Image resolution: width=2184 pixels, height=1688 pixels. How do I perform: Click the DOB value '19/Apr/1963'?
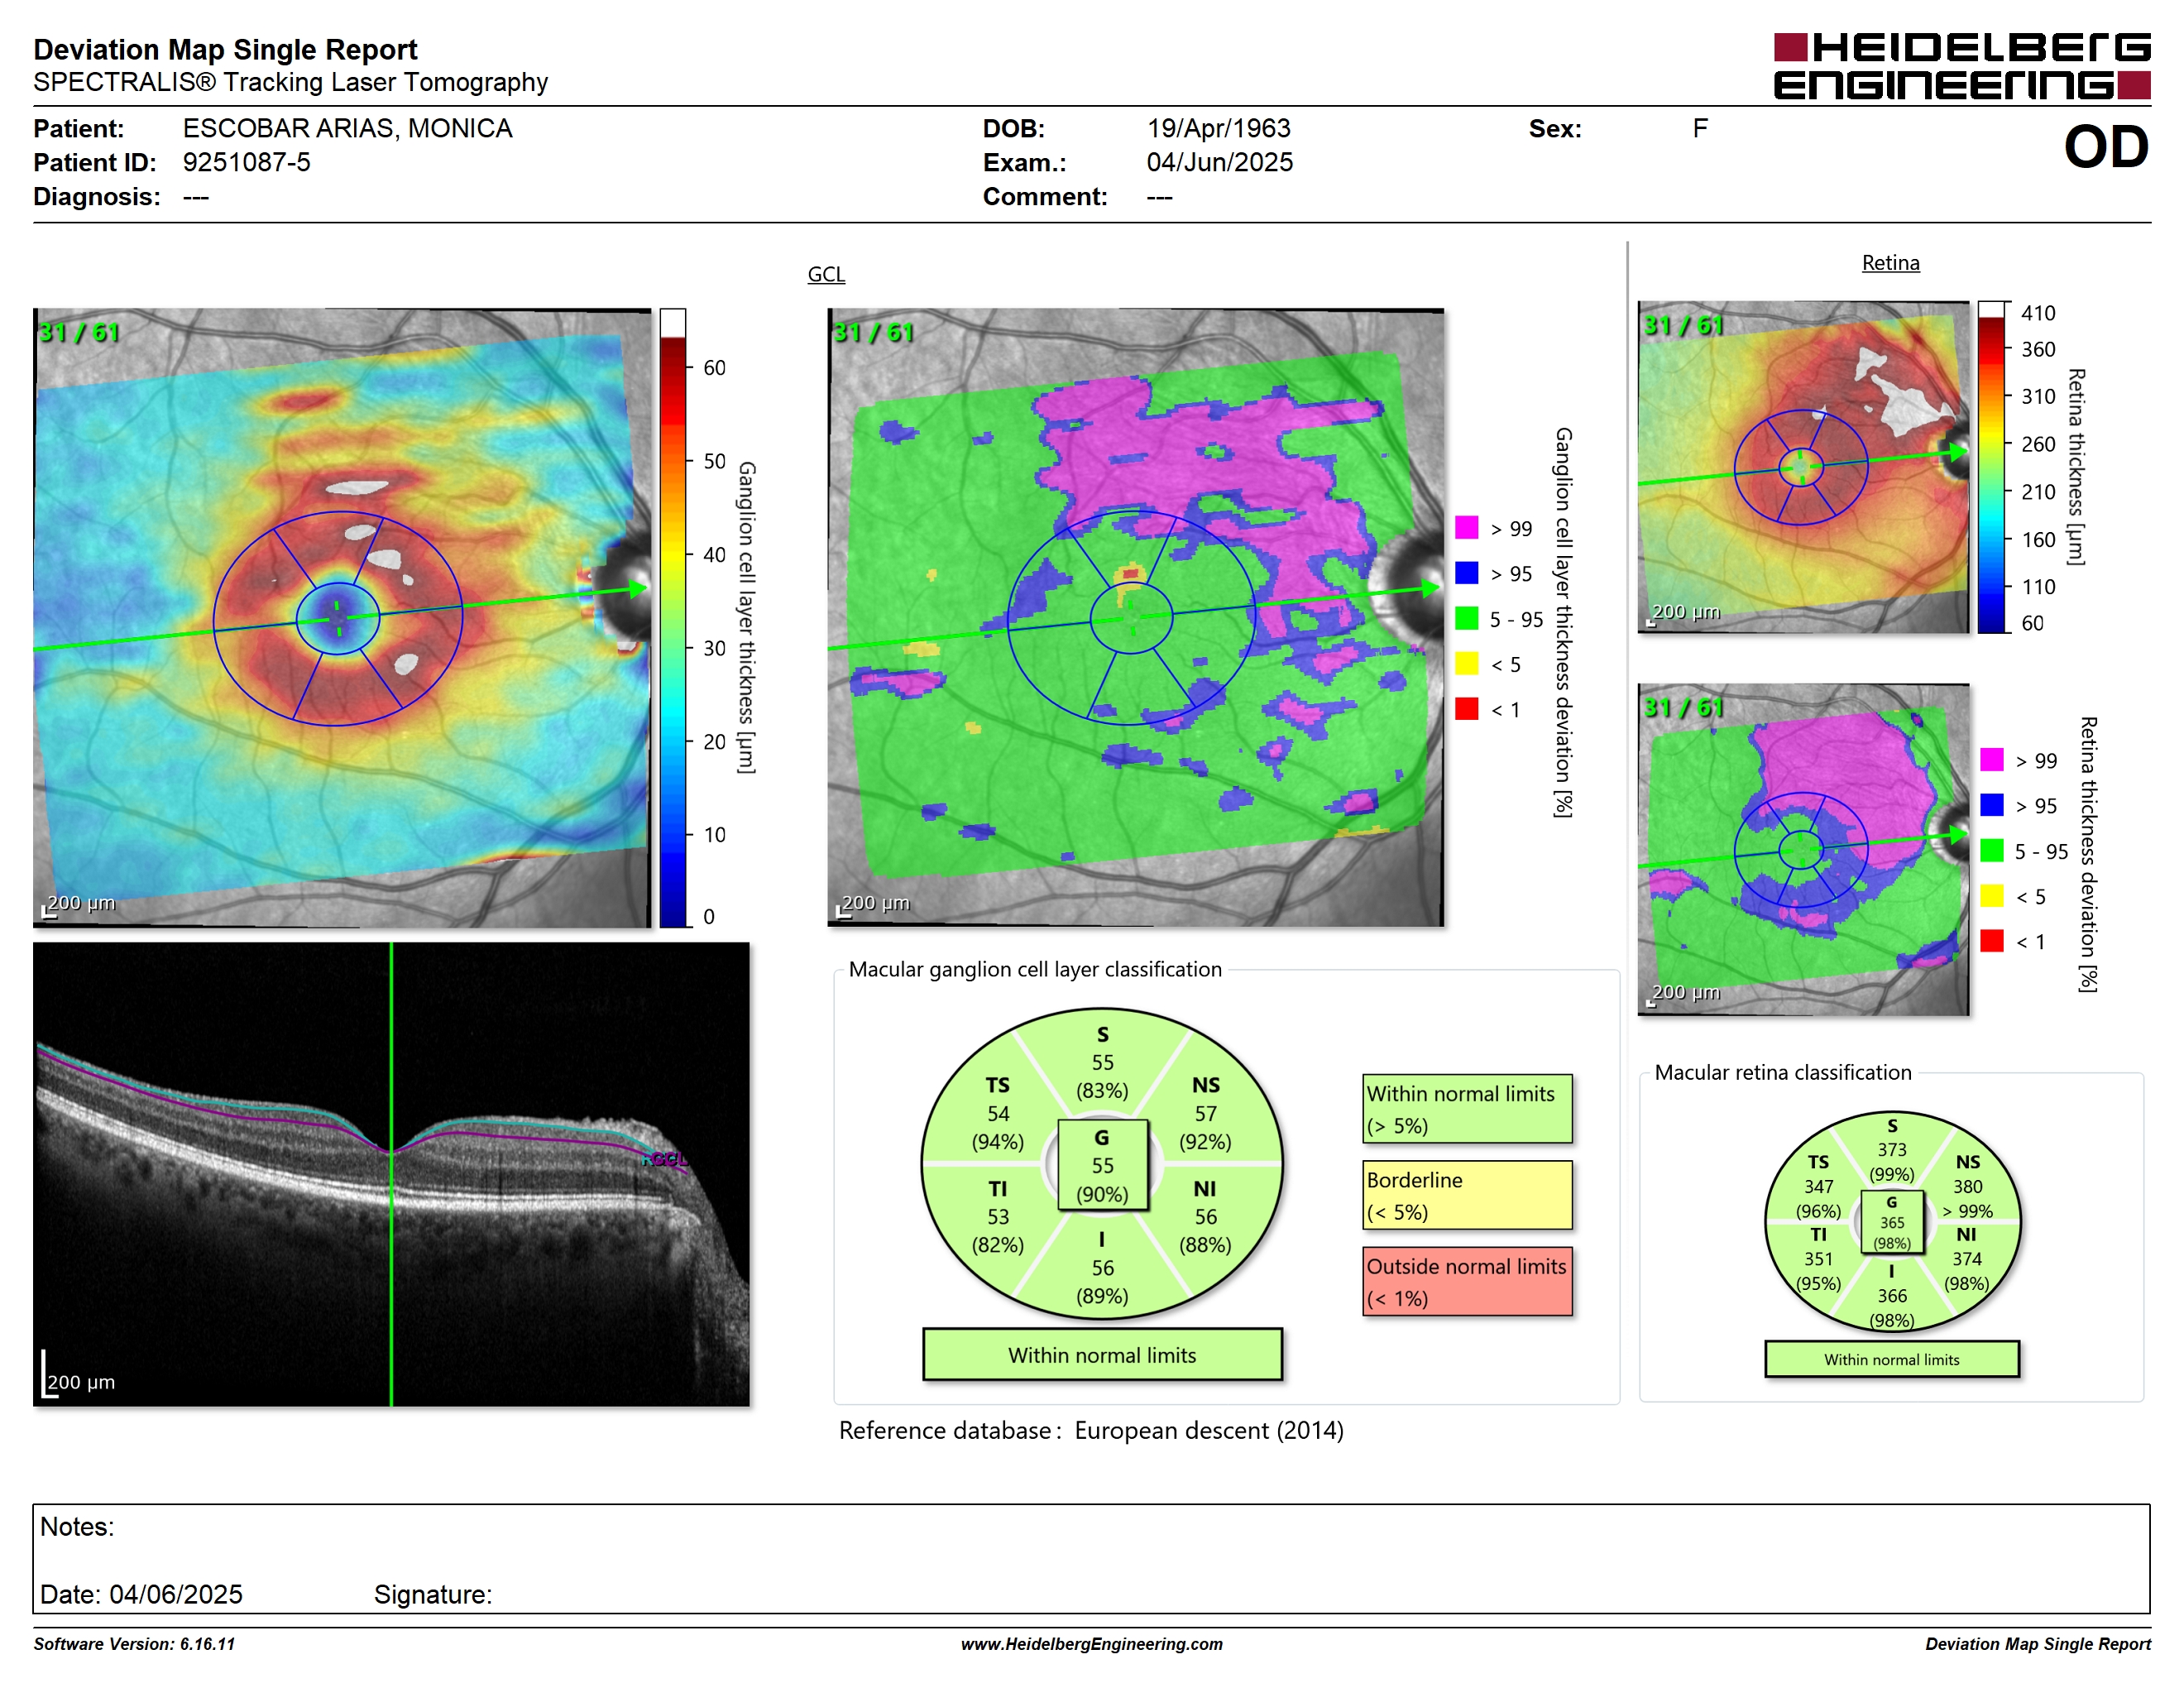(1218, 128)
